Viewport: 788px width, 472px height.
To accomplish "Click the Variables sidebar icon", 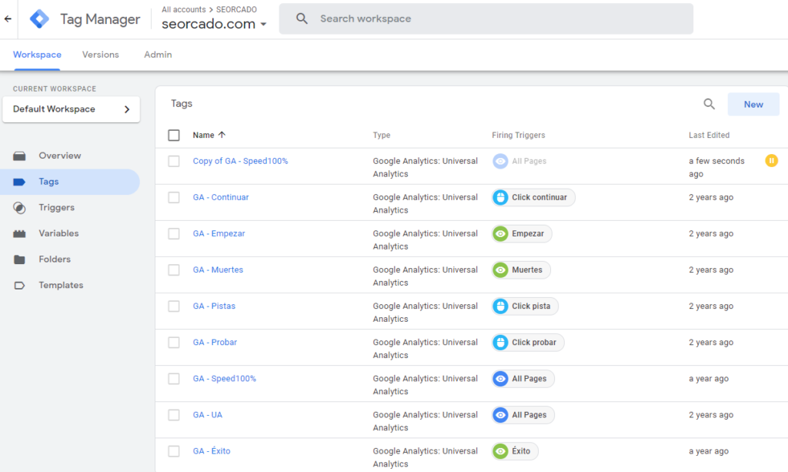I will click(x=19, y=234).
